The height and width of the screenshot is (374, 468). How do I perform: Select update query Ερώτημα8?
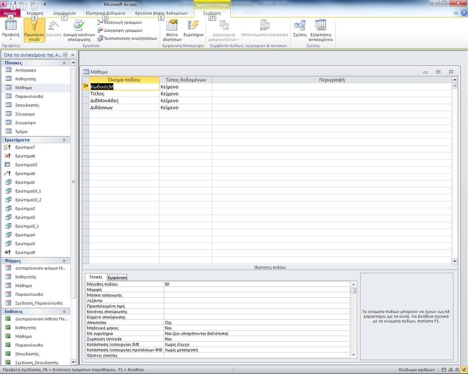point(25,174)
